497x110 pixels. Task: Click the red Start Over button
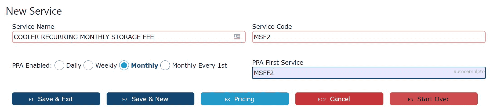(434, 99)
